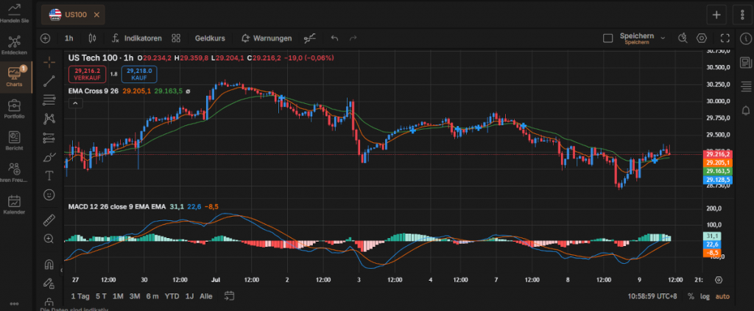Open the three-dot options menu top right
Screen dimensions: 754x311
[x=742, y=15]
